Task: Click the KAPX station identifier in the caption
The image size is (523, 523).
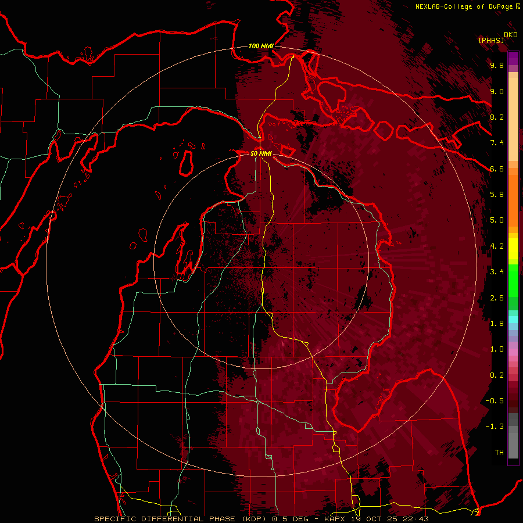Action: point(336,519)
